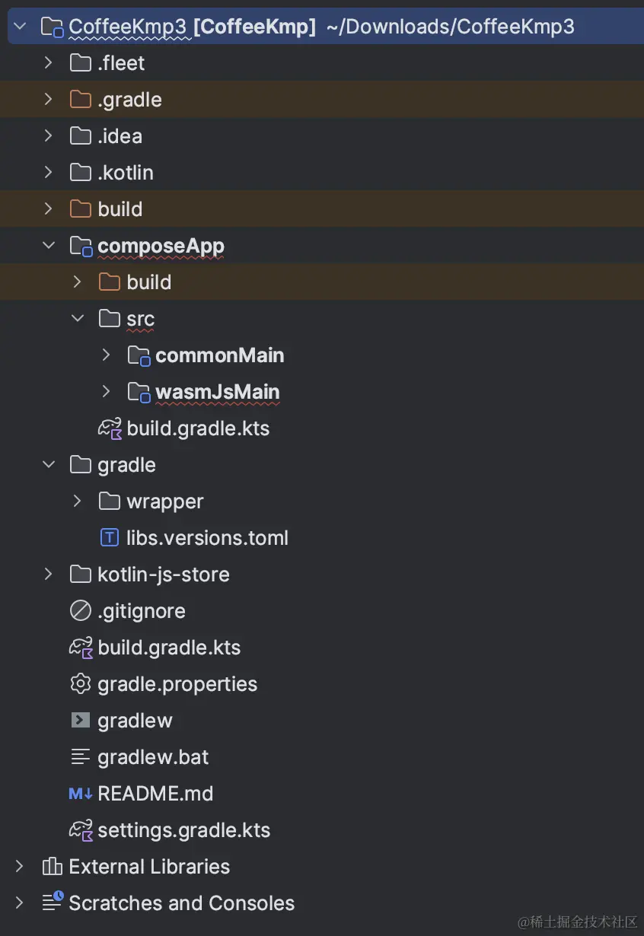Click the module icon beside composeApp
Viewport: 644px width, 936px height.
tap(81, 245)
